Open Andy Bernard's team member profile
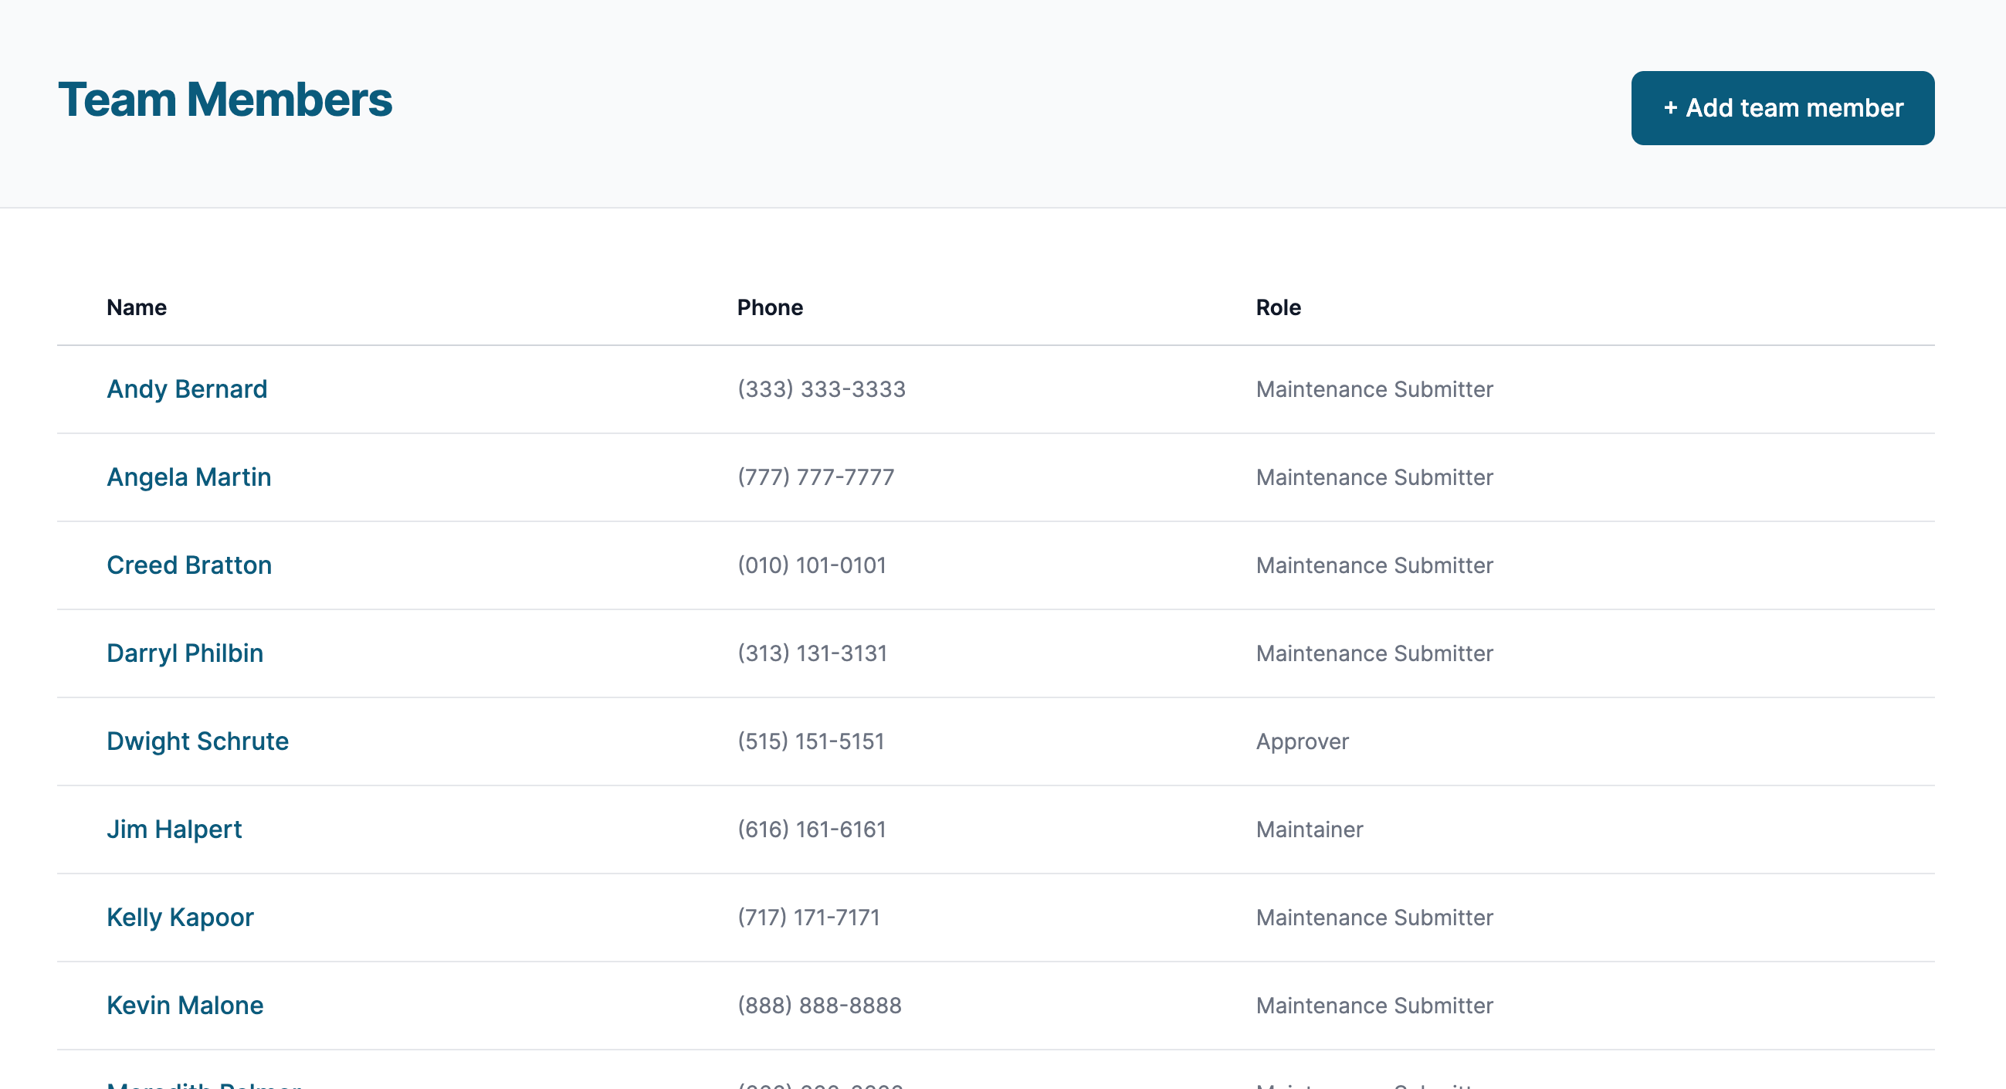 187,388
